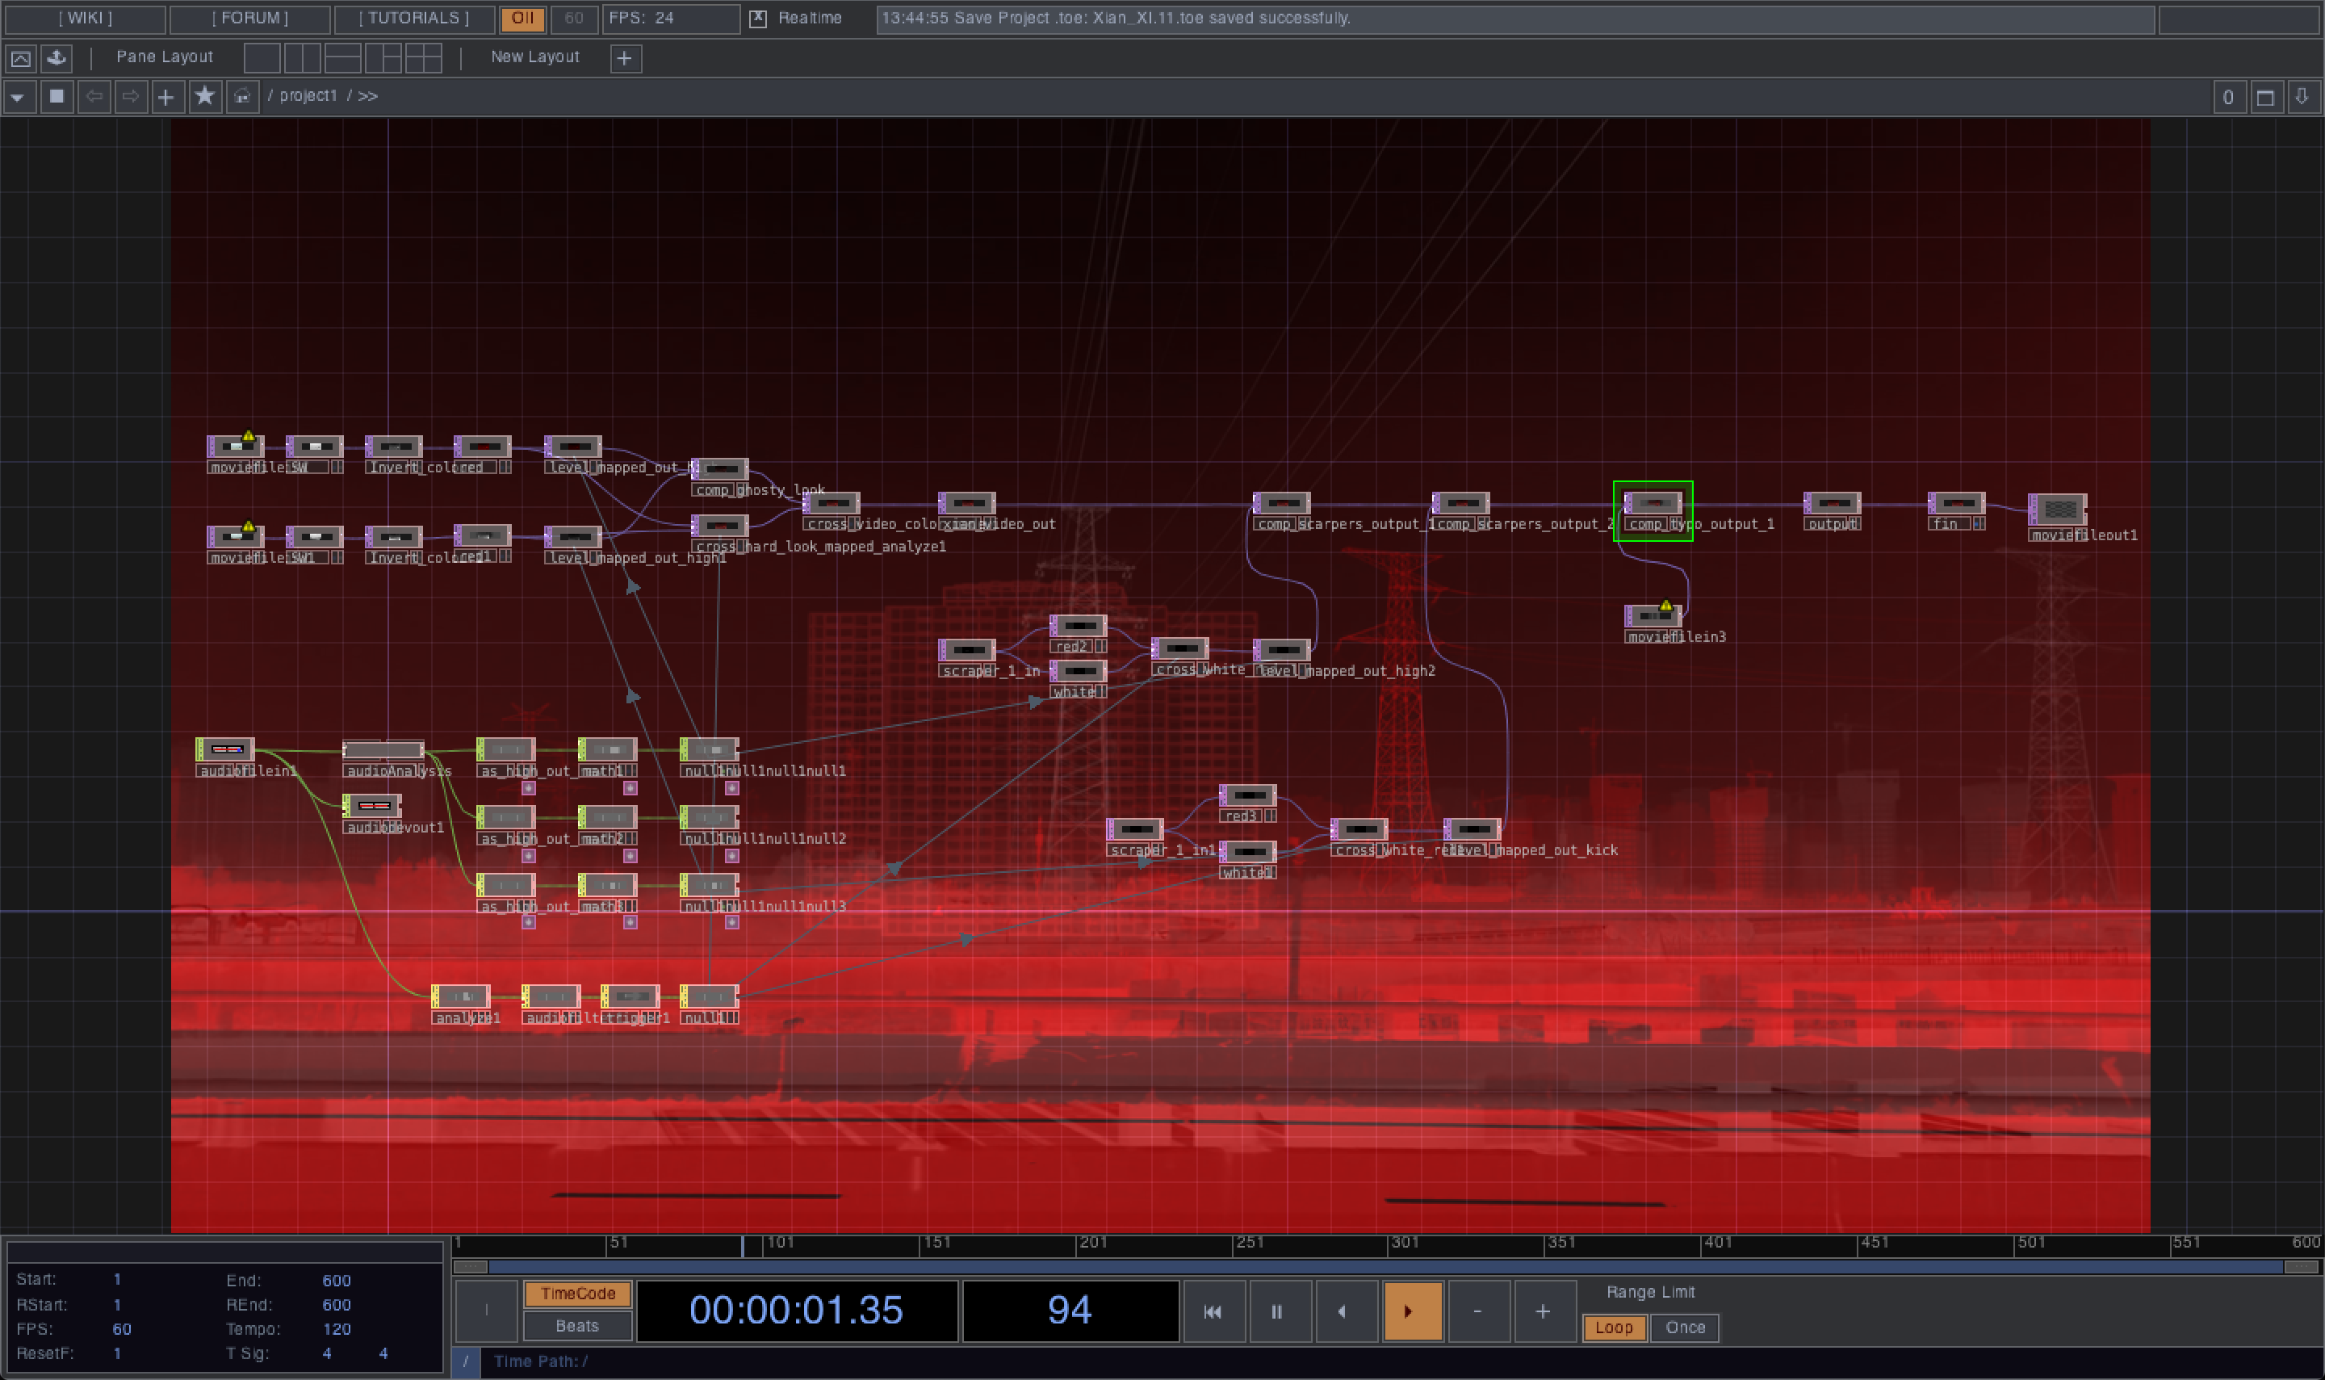Step back one frame with minus

[x=1477, y=1311]
